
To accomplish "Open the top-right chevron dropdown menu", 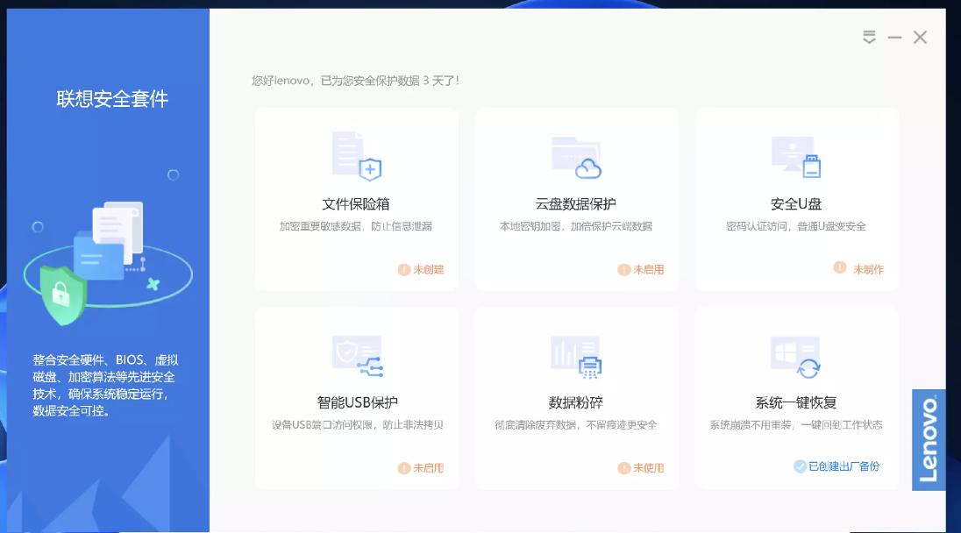I will (x=870, y=37).
